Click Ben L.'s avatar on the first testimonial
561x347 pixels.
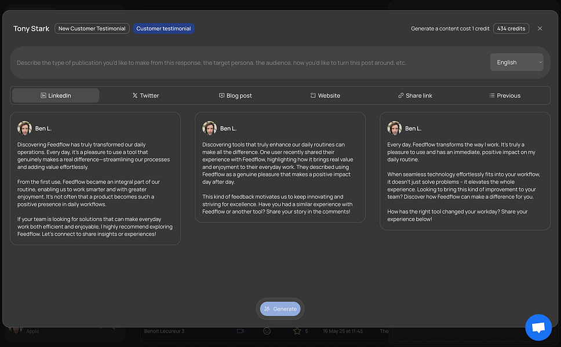pyautogui.click(x=24, y=128)
